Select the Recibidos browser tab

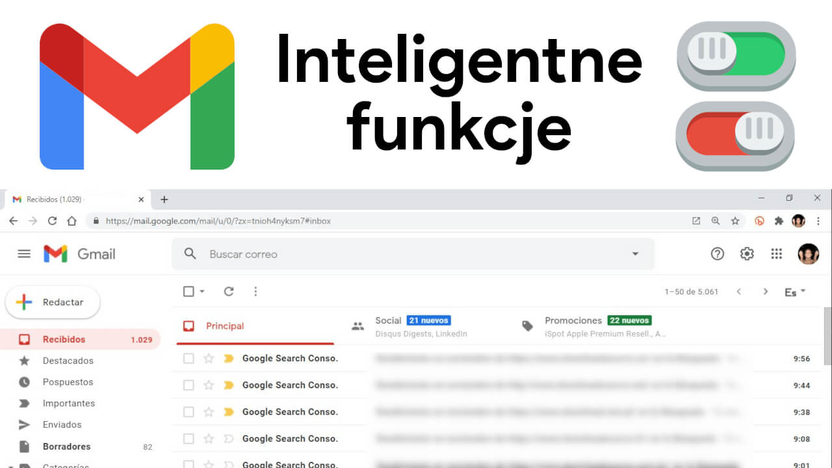[x=77, y=200]
